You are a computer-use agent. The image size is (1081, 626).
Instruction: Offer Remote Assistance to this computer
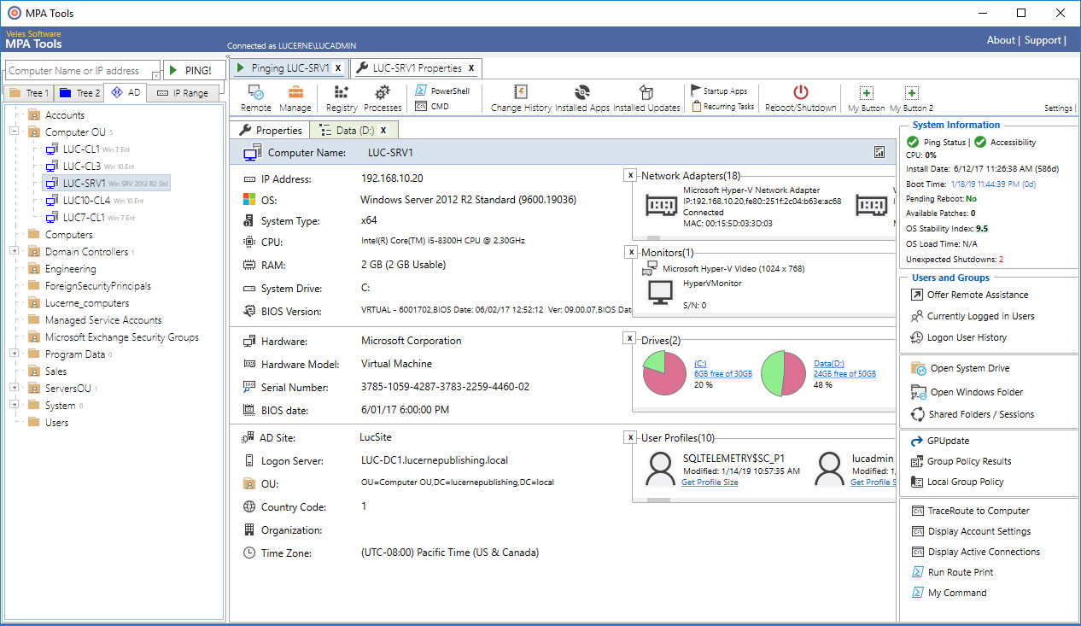pos(969,295)
